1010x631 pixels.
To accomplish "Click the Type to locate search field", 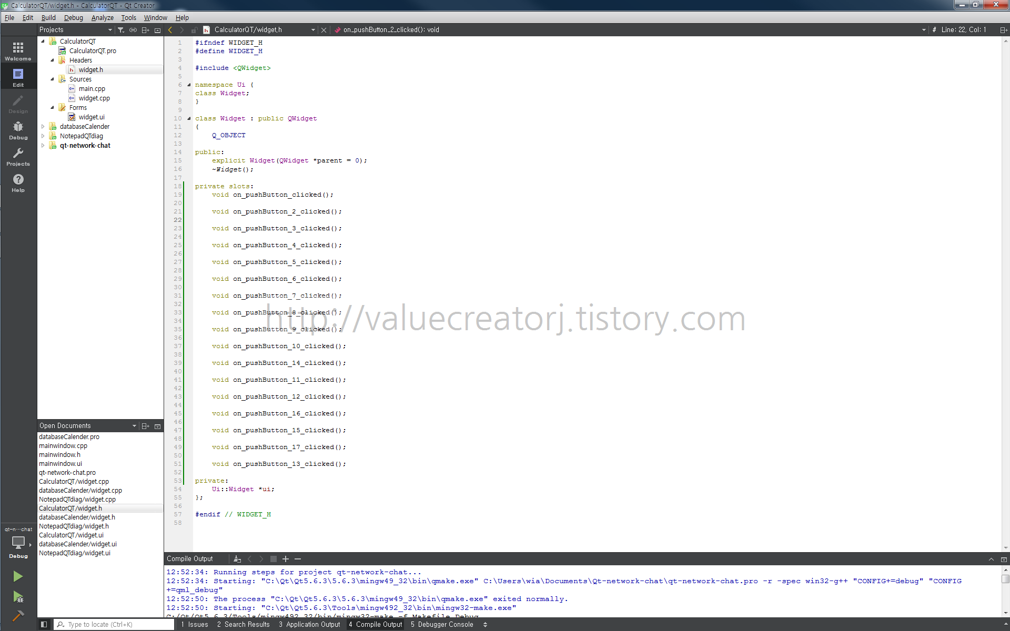I will [116, 625].
